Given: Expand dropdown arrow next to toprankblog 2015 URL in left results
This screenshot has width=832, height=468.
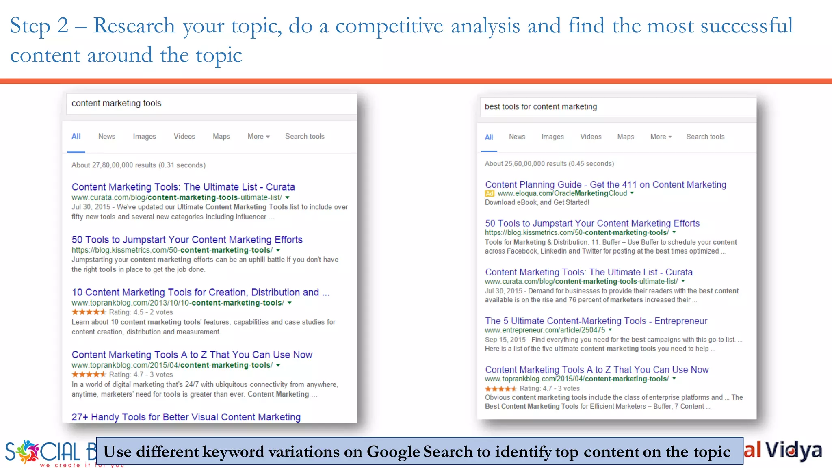Looking at the screenshot, I should [x=278, y=366].
